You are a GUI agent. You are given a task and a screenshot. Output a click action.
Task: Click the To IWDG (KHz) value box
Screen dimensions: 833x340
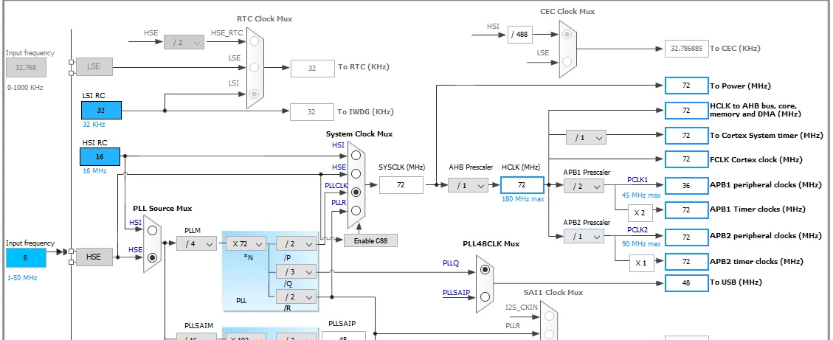[312, 111]
